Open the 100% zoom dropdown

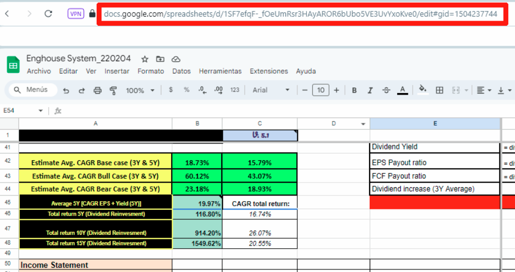(140, 90)
